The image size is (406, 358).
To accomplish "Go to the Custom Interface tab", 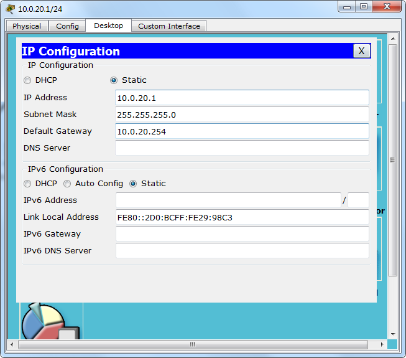I will (168, 26).
